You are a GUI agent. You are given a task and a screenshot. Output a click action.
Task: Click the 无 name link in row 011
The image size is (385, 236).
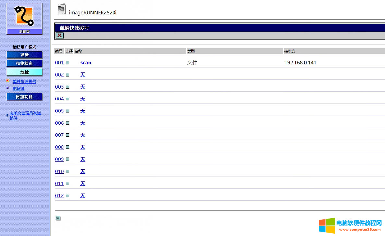83,183
